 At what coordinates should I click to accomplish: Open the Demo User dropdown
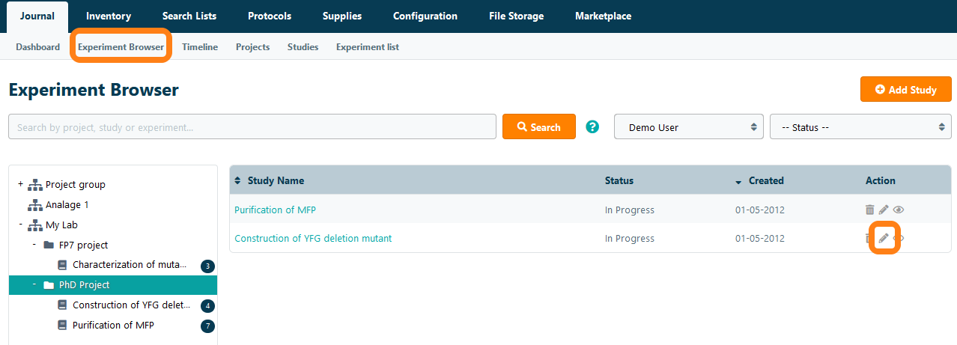tap(688, 127)
